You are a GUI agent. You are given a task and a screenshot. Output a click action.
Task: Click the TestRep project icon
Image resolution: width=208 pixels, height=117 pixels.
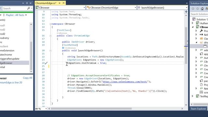(198, 96)
